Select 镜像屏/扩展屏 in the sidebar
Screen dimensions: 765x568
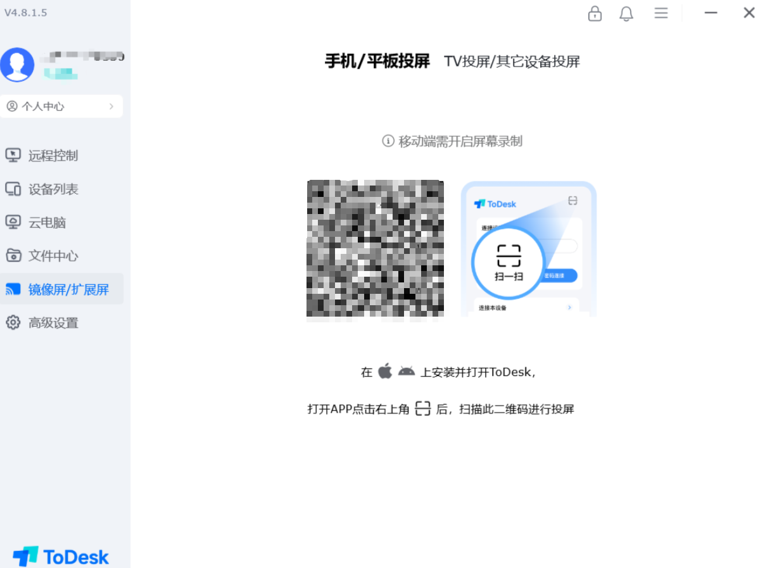tap(62, 289)
